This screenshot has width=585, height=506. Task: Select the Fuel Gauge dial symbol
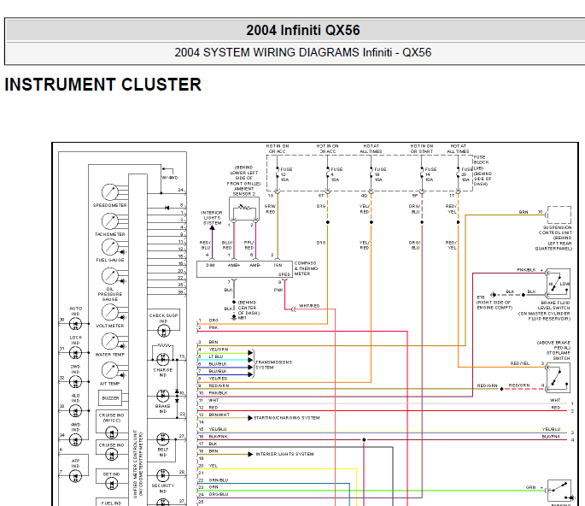pos(110,247)
